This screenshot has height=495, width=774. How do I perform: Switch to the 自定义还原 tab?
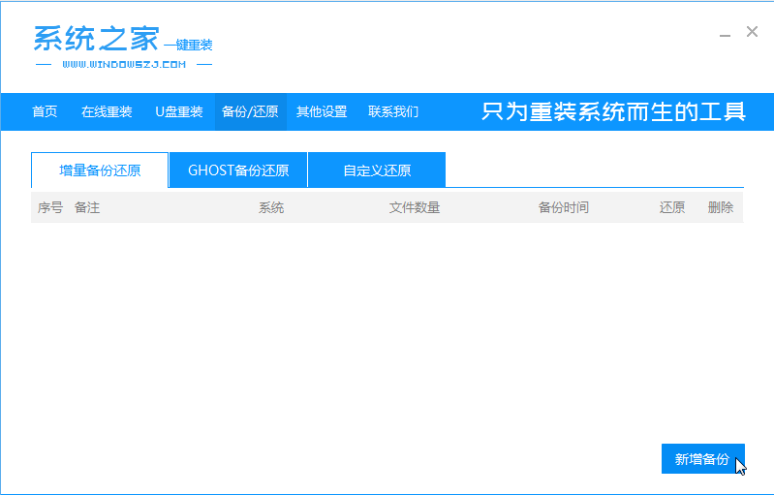pos(377,170)
